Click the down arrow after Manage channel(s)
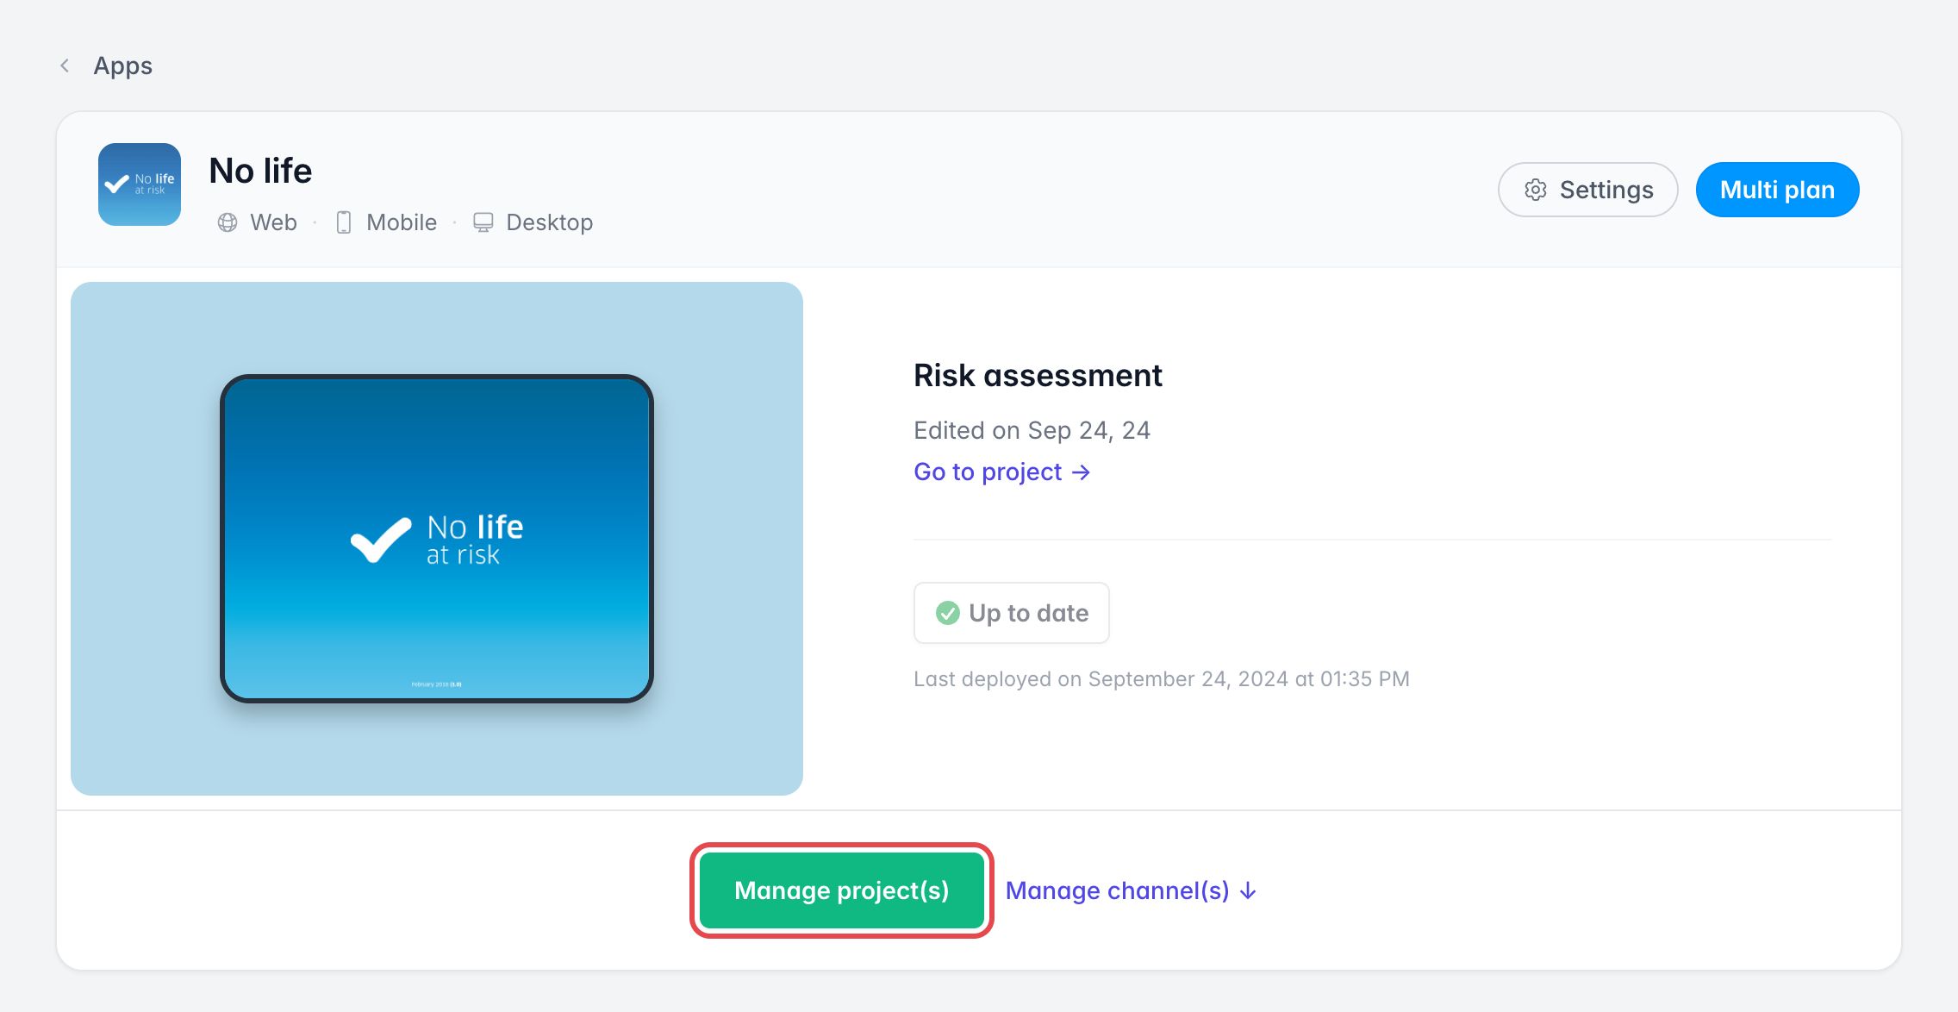 [1248, 890]
